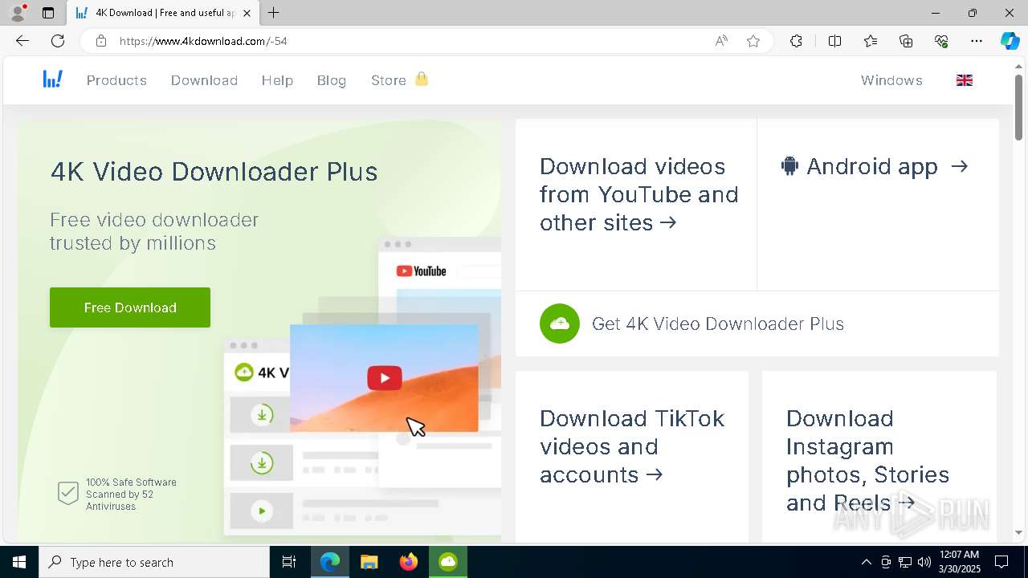
Task: Click the scrollbar down arrow
Action: click(x=1019, y=532)
